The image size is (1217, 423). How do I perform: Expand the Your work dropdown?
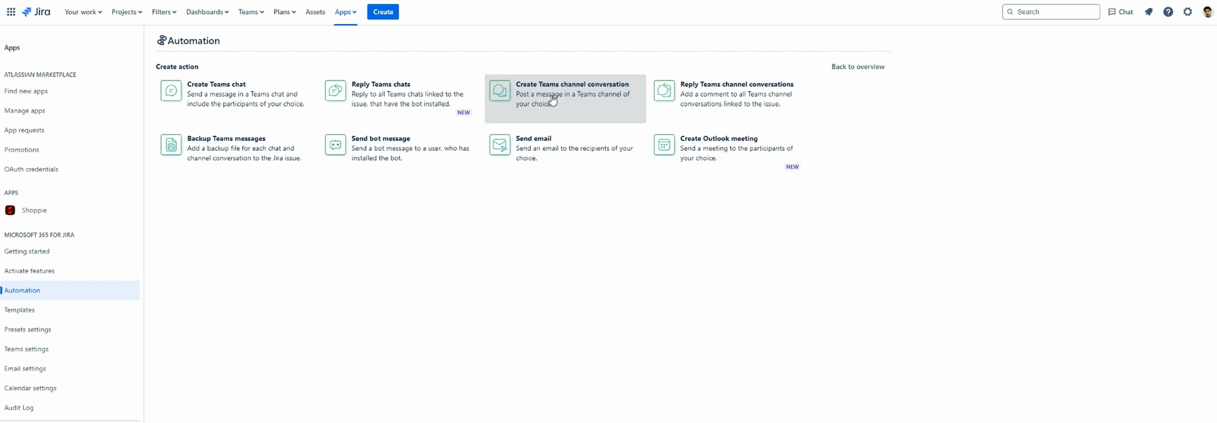point(83,12)
